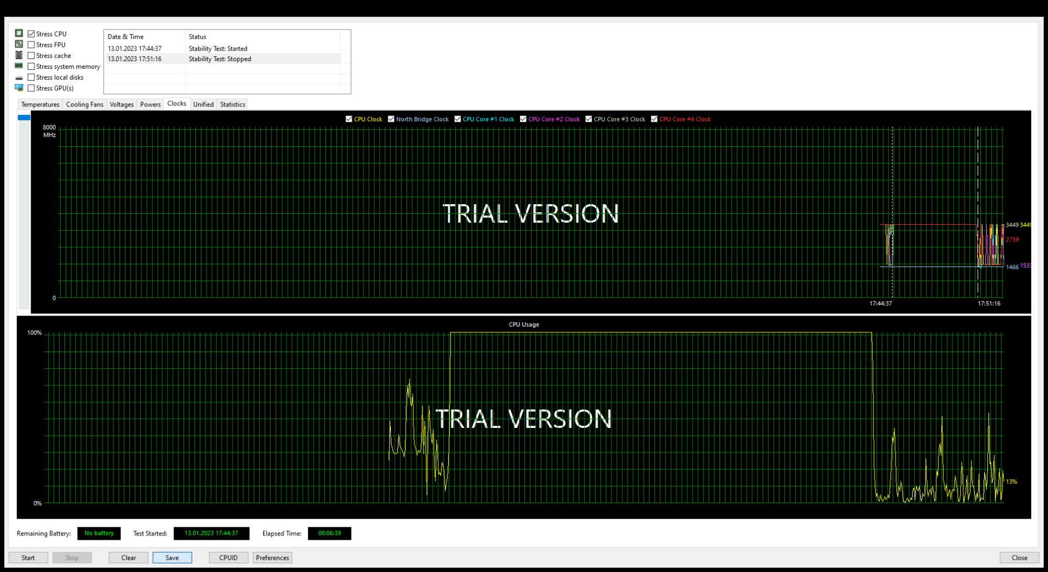Toggle the CPU Clock graph checkbox

(349, 119)
